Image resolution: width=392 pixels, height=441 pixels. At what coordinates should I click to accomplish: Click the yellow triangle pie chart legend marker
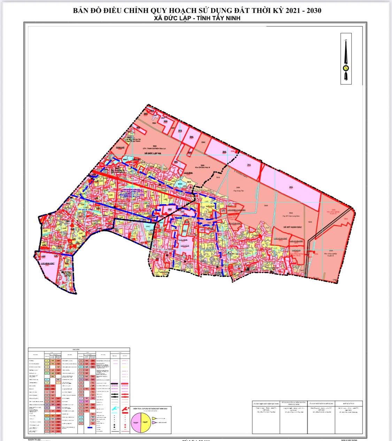coord(154,418)
